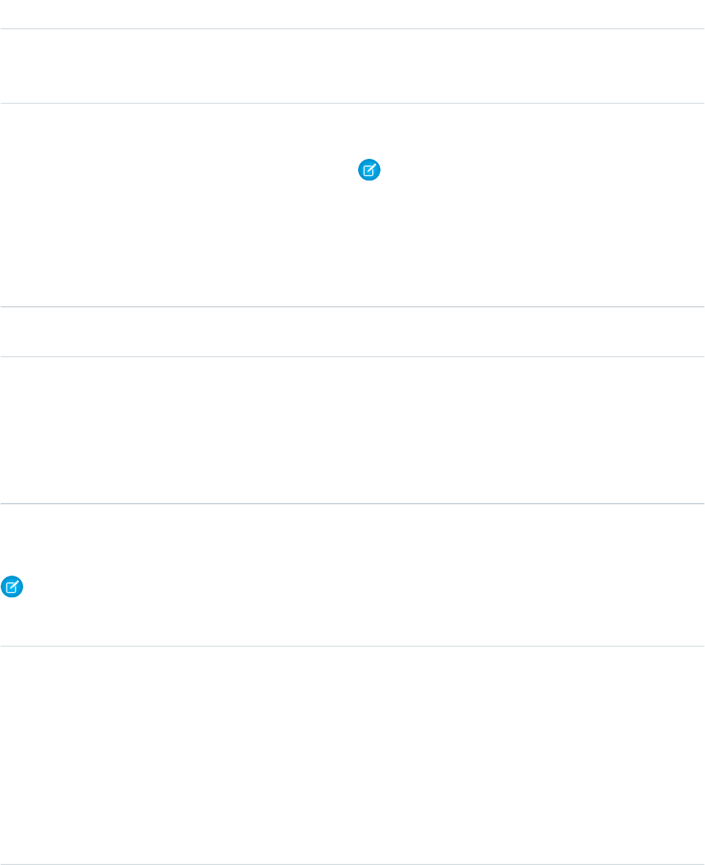Click the blank row containing the centered note icon
The image size is (705, 865).
352,204
